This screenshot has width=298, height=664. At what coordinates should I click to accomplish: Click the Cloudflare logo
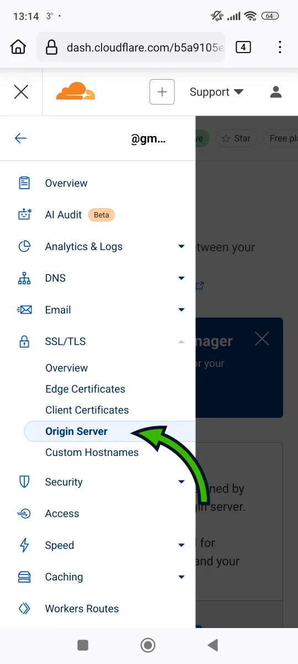click(x=76, y=91)
